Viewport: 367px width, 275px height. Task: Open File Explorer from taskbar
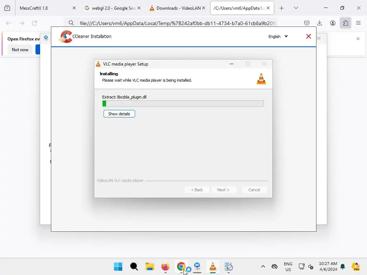coord(150,266)
